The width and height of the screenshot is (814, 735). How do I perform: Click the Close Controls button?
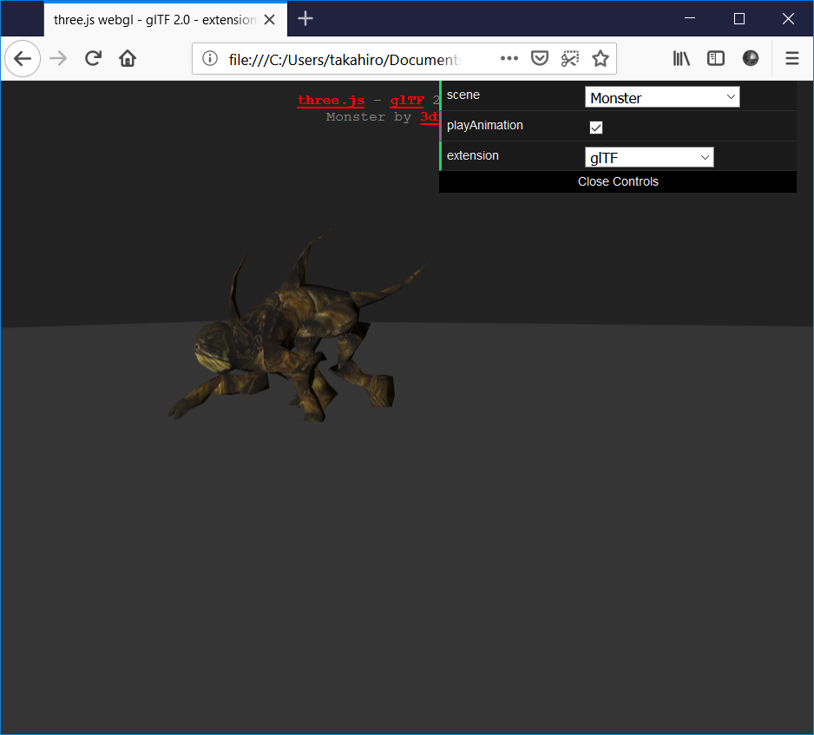point(618,181)
